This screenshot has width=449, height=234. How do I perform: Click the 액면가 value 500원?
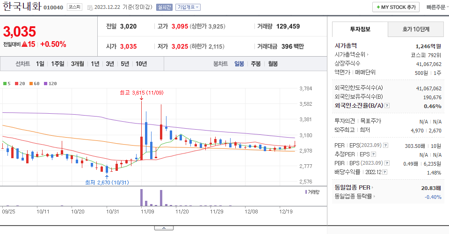[x=421, y=73]
